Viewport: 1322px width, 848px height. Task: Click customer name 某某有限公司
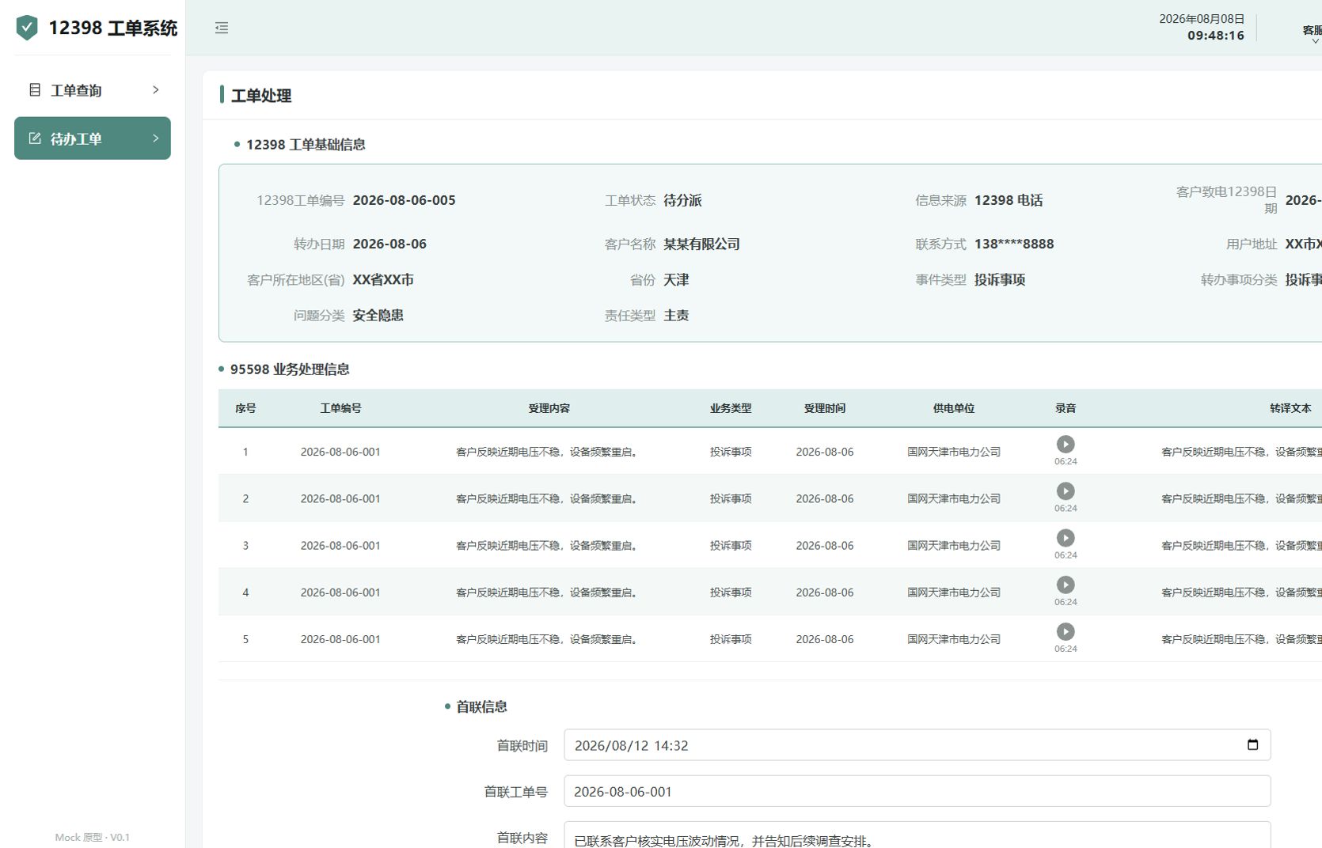pos(701,244)
